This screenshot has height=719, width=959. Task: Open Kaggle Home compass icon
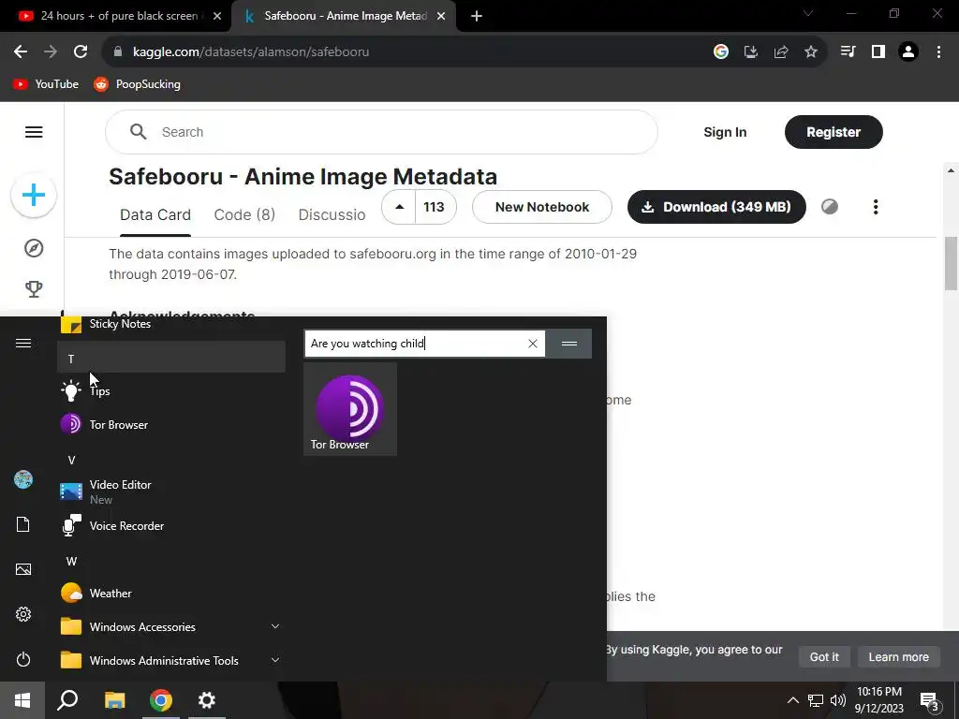coord(34,248)
